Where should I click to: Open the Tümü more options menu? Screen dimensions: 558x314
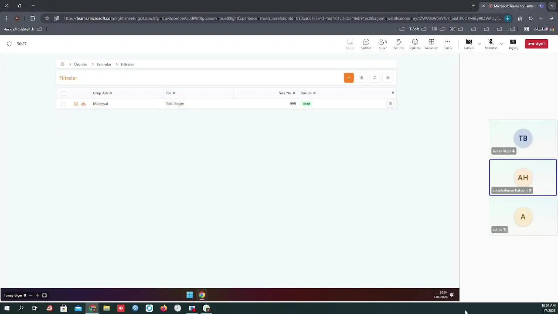(448, 44)
